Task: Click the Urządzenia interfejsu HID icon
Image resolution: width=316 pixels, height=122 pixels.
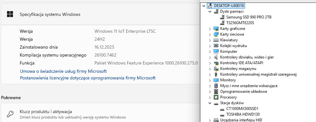Action: click(216, 120)
